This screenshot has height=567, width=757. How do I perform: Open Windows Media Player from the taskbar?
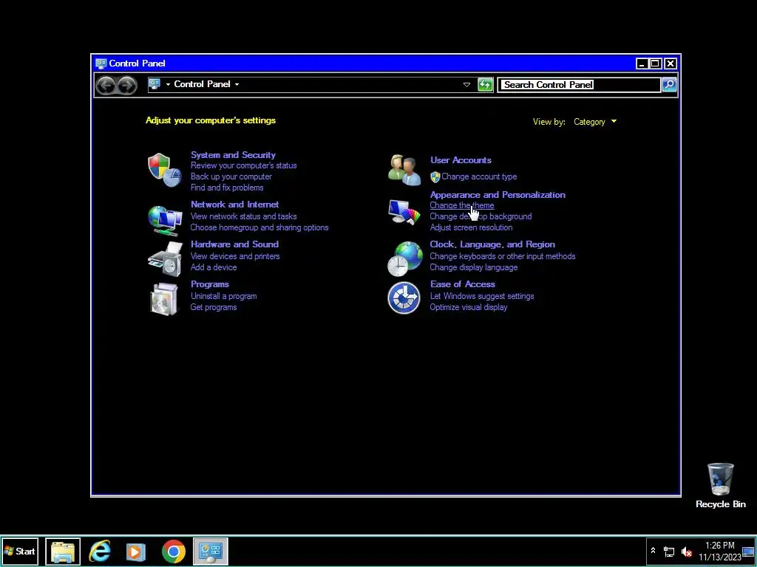(x=136, y=551)
